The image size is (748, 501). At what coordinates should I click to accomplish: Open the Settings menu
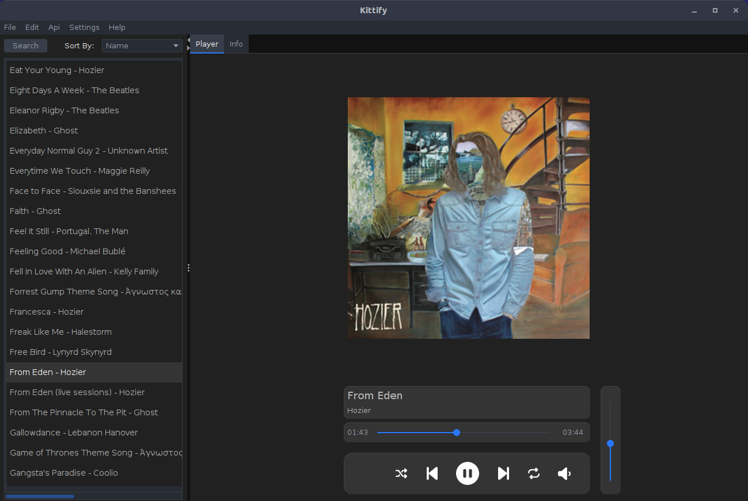point(84,27)
